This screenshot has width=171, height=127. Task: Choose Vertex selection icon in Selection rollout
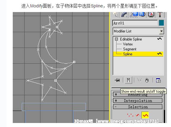pos(130,115)
